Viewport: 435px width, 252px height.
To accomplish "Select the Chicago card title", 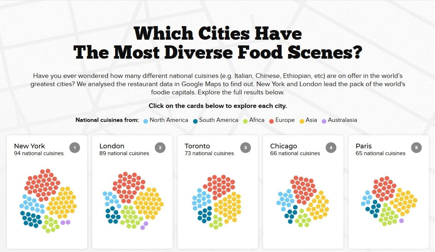I will 284,146.
